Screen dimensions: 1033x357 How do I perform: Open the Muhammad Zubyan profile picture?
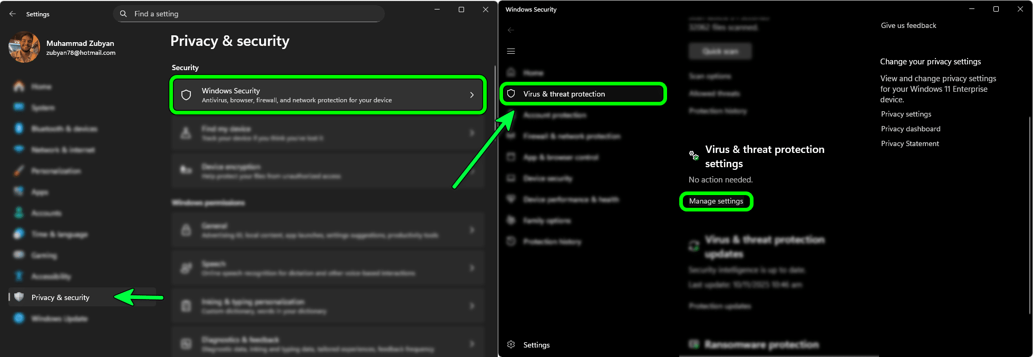click(24, 47)
